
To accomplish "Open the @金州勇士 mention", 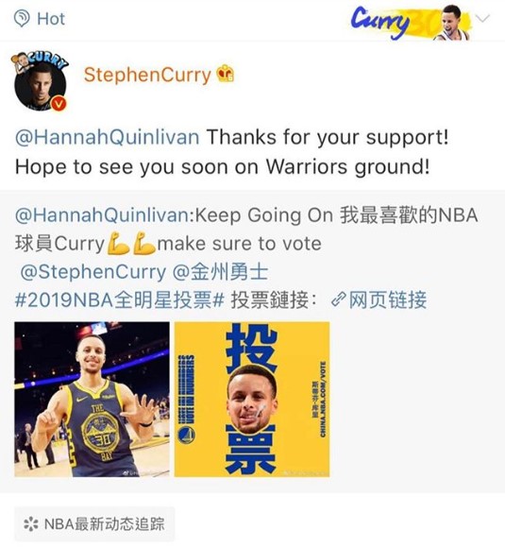I will [220, 272].
